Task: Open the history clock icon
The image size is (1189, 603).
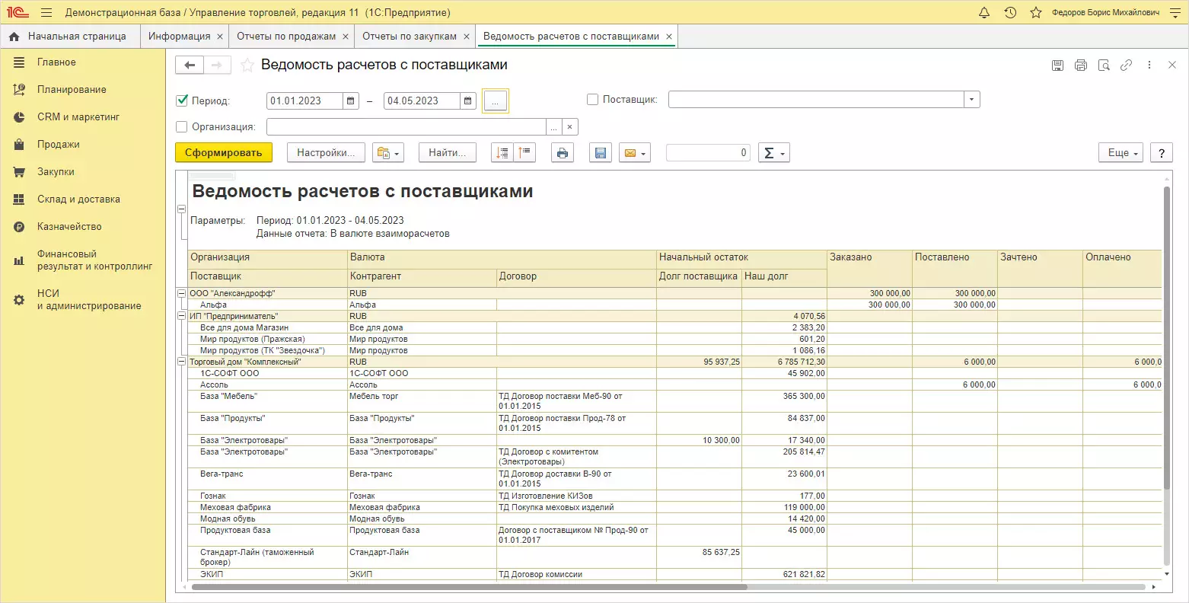Action: point(1010,13)
